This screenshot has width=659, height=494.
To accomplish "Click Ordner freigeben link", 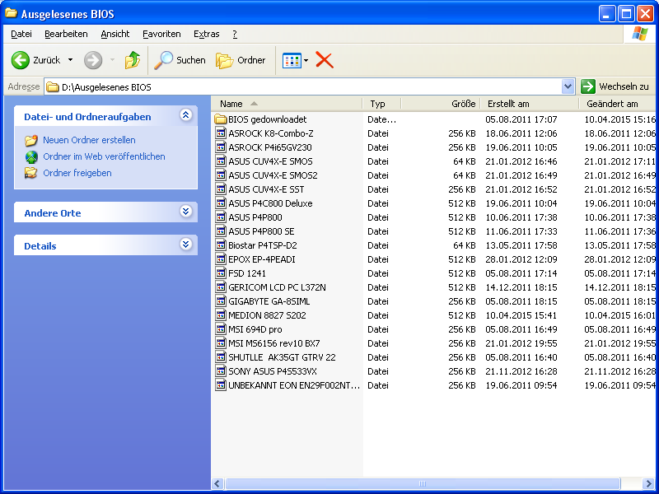I will tap(77, 173).
